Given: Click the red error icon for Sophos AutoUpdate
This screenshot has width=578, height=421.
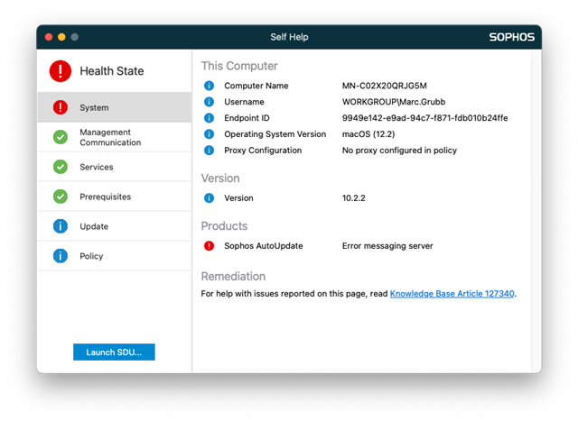Looking at the screenshot, I should pyautogui.click(x=210, y=245).
